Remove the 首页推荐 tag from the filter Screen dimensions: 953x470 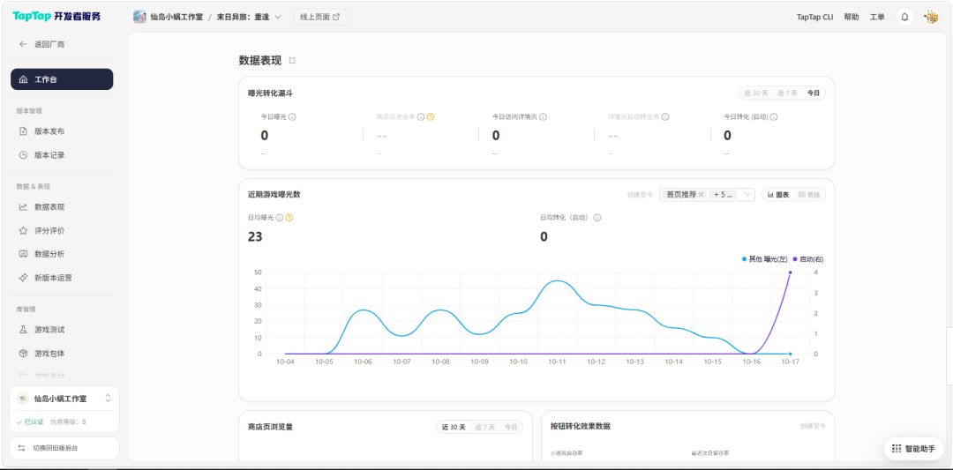click(702, 195)
